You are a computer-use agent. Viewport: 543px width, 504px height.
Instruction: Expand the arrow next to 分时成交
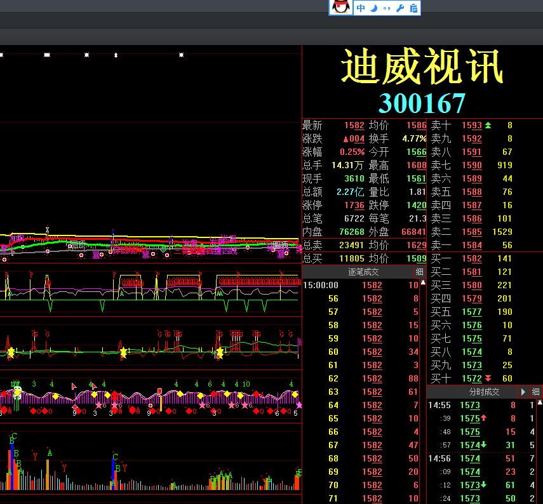click(x=523, y=392)
